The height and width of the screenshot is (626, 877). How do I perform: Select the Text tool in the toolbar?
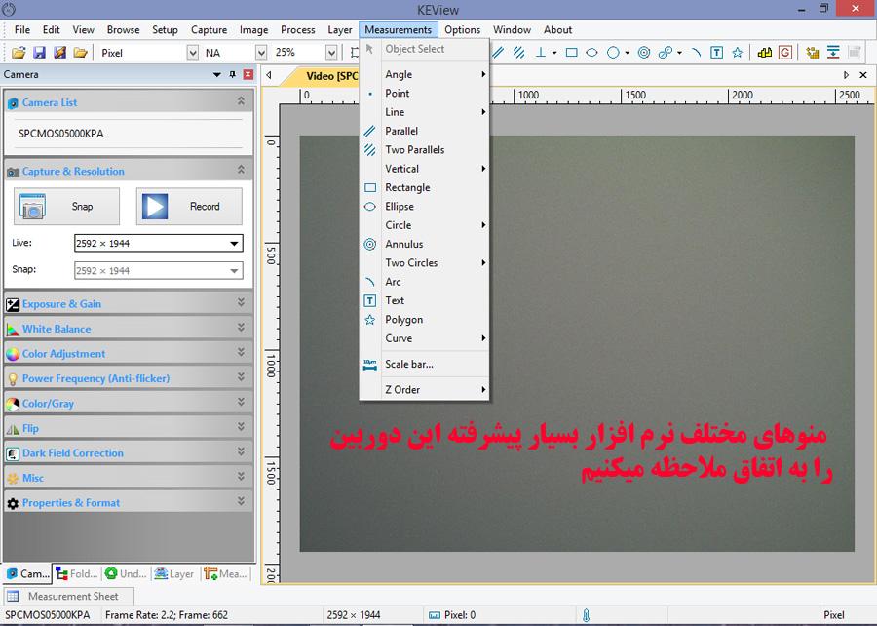(716, 53)
